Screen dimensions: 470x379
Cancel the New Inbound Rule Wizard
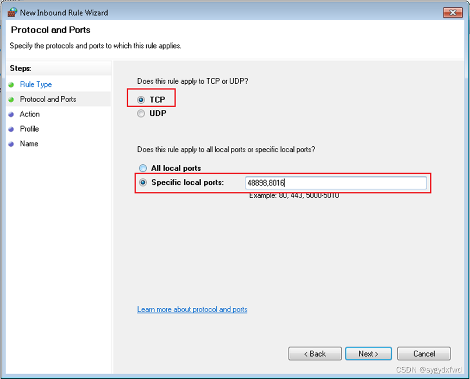point(423,354)
